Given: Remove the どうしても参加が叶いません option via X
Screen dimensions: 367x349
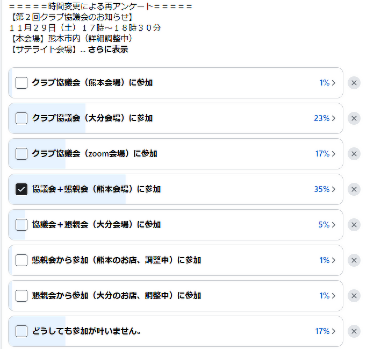Looking at the screenshot, I should point(354,331).
